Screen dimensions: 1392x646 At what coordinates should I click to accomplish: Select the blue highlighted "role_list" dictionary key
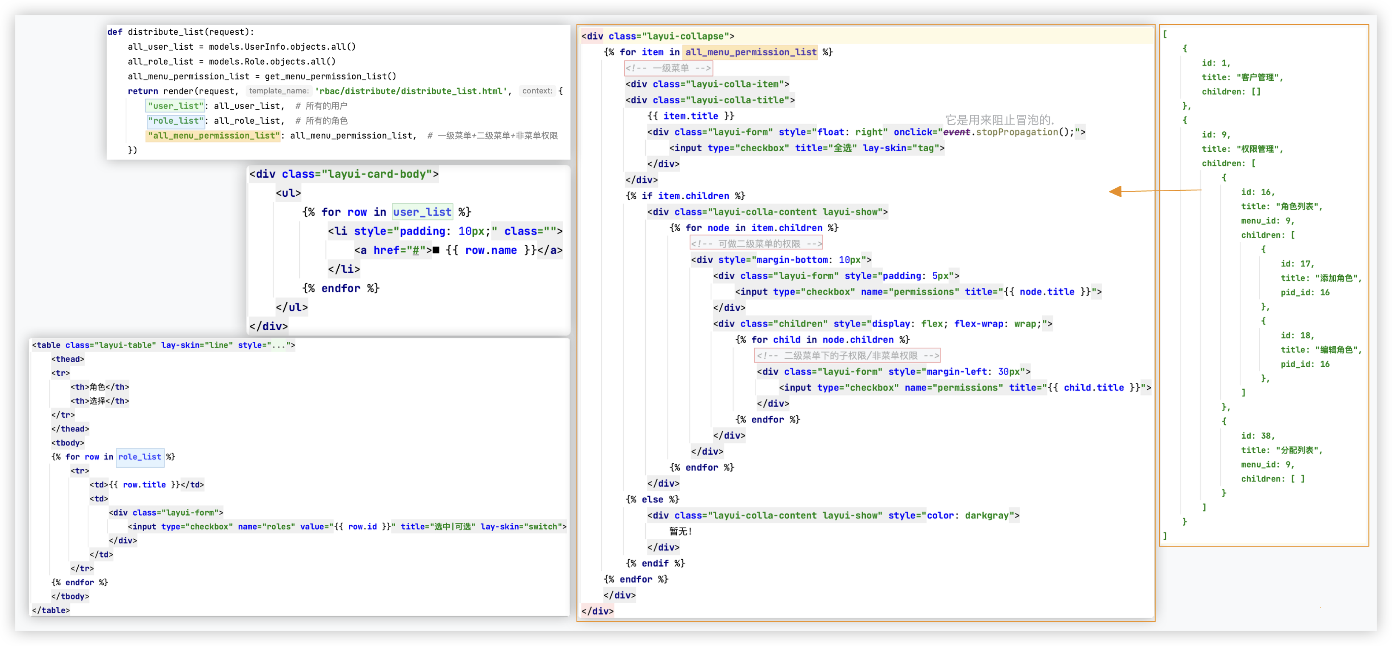point(176,121)
